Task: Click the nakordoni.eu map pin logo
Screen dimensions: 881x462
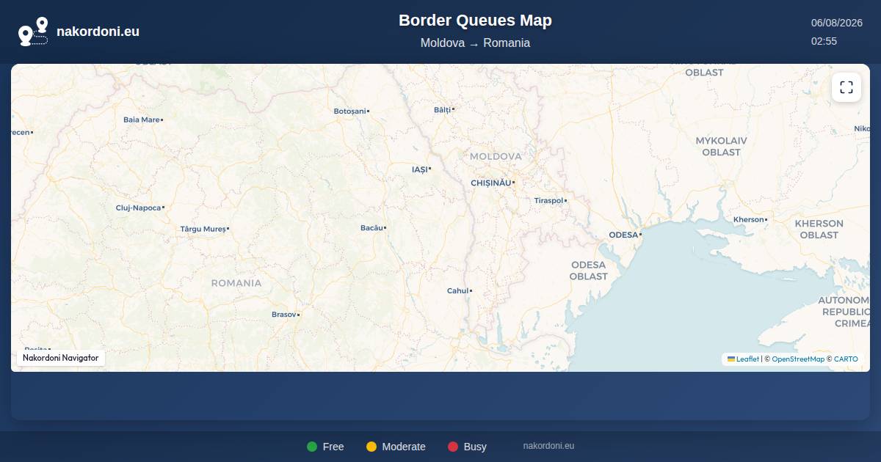Action: tap(33, 32)
